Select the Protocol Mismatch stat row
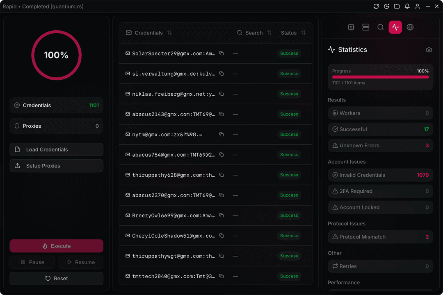 [380, 236]
